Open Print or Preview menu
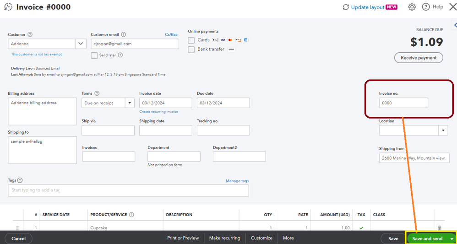Image resolution: width=457 pixels, height=244 pixels. [183, 238]
